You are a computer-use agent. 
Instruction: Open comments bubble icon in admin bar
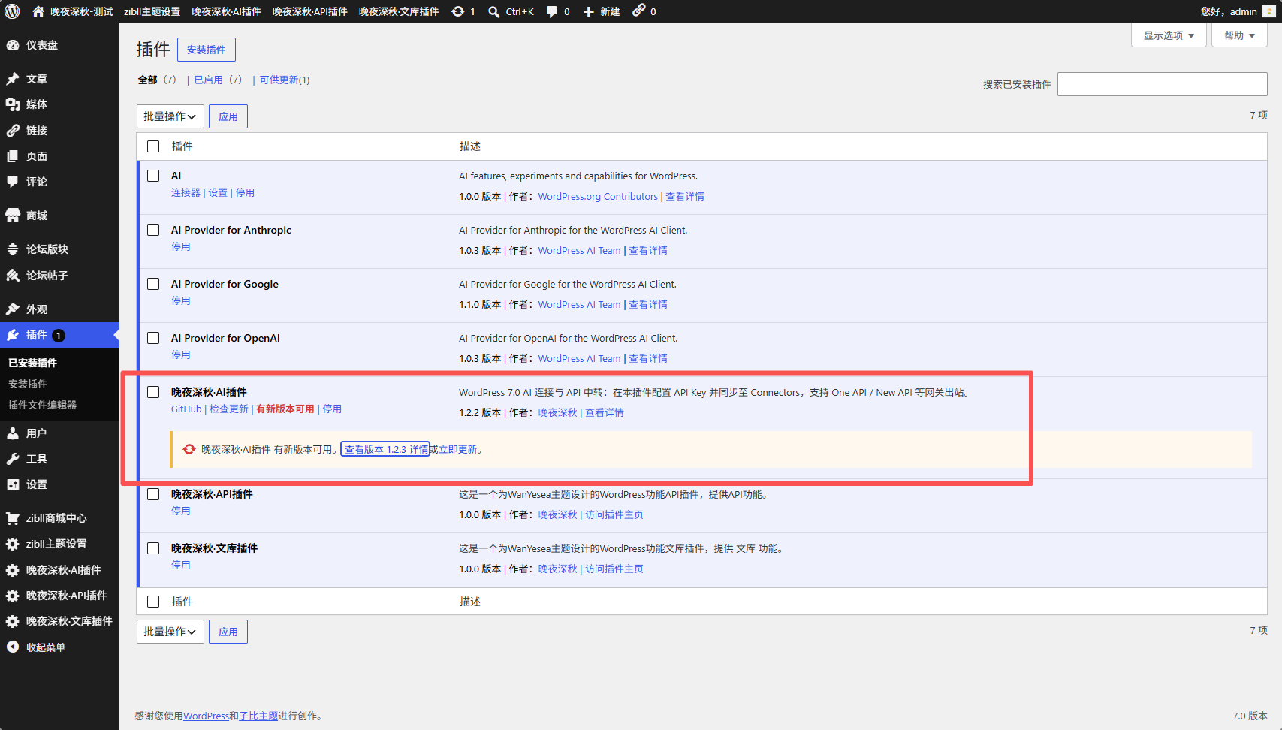click(x=552, y=11)
